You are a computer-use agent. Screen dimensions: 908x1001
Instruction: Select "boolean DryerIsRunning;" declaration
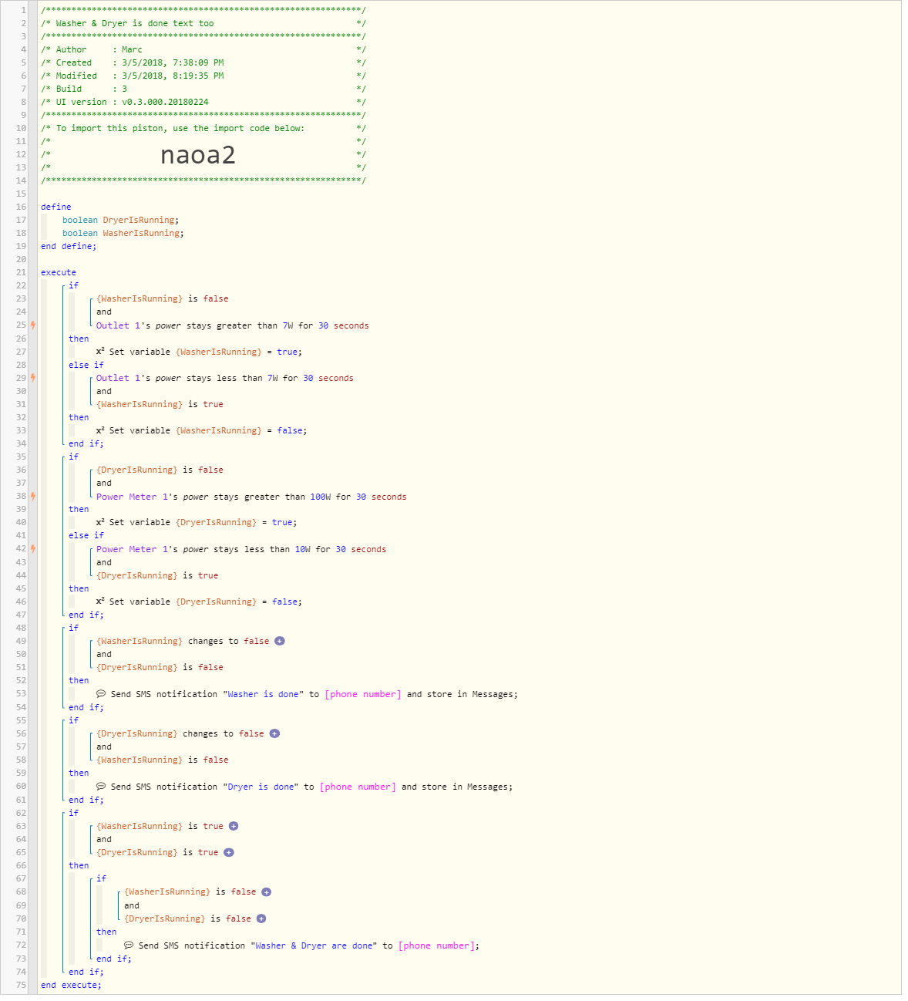pos(121,220)
